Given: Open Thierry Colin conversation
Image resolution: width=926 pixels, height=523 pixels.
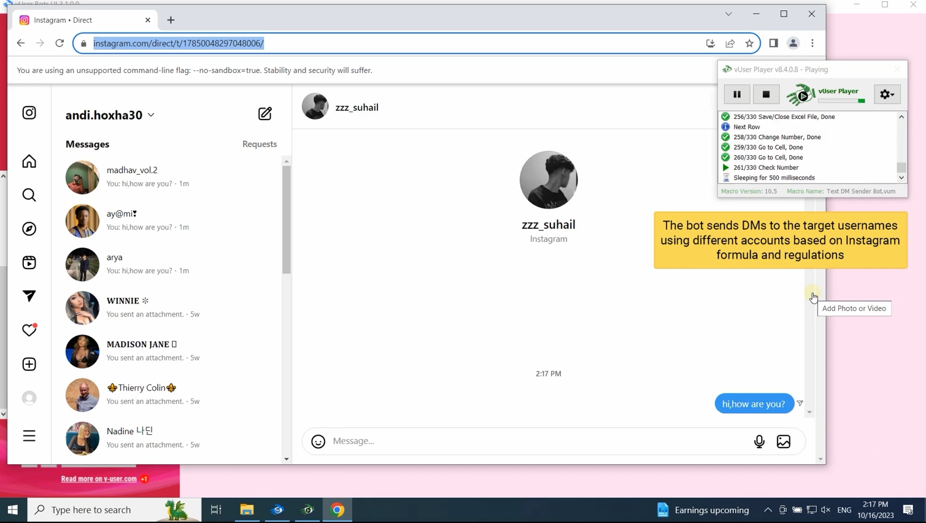Looking at the screenshot, I should point(166,395).
